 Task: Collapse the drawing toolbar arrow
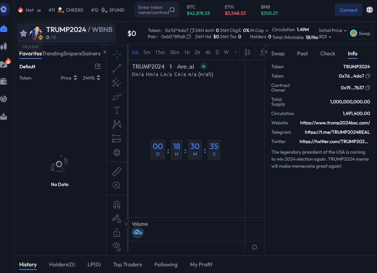tap(126, 224)
